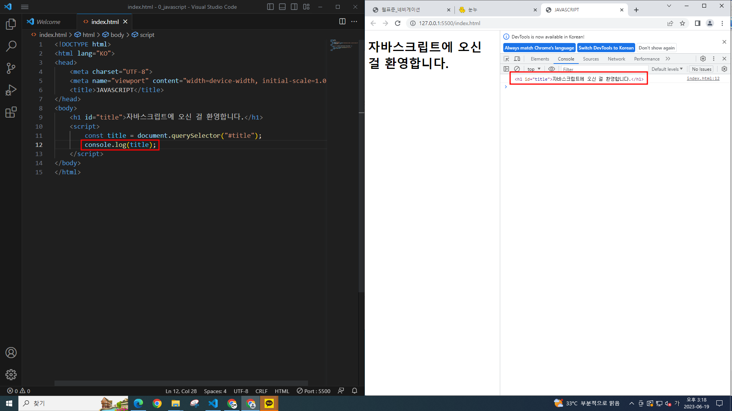The width and height of the screenshot is (732, 411).
Task: Open the Source Control view in VS Code
Action: [11, 68]
